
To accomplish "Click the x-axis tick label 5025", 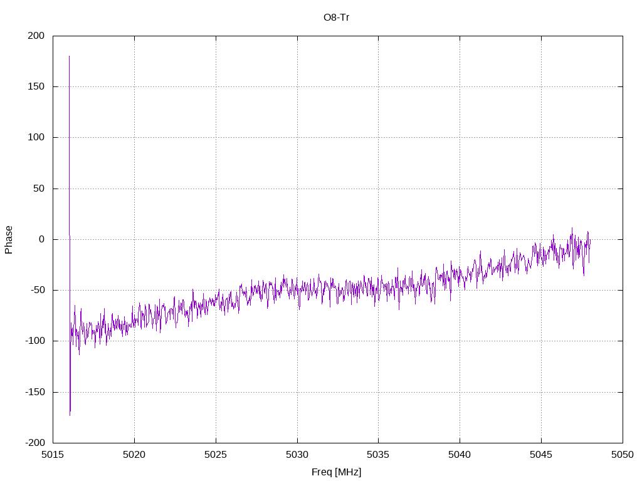I will coord(216,455).
